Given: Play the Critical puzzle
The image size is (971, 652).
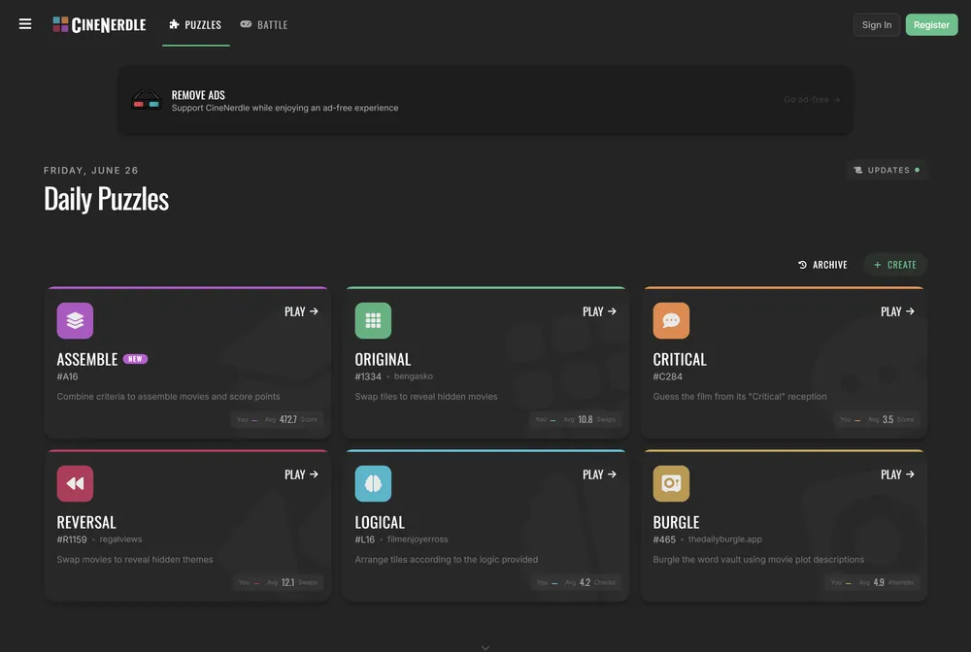Looking at the screenshot, I should coord(898,311).
